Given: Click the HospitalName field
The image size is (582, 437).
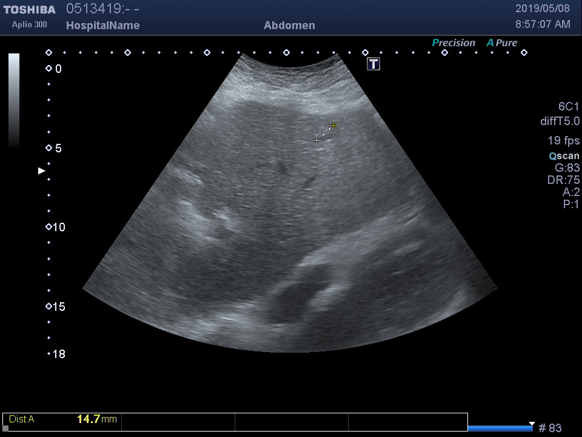Looking at the screenshot, I should tap(102, 25).
